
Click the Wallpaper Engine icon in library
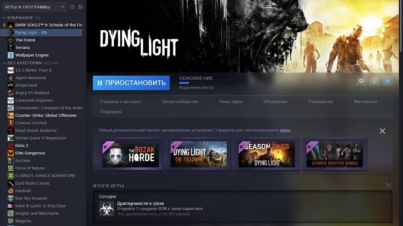(11, 55)
